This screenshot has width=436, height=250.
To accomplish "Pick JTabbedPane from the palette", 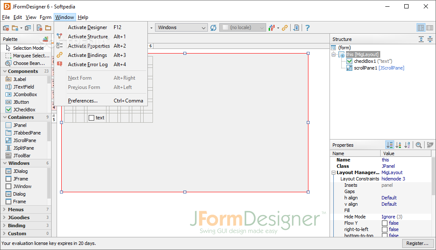I will click(24, 133).
